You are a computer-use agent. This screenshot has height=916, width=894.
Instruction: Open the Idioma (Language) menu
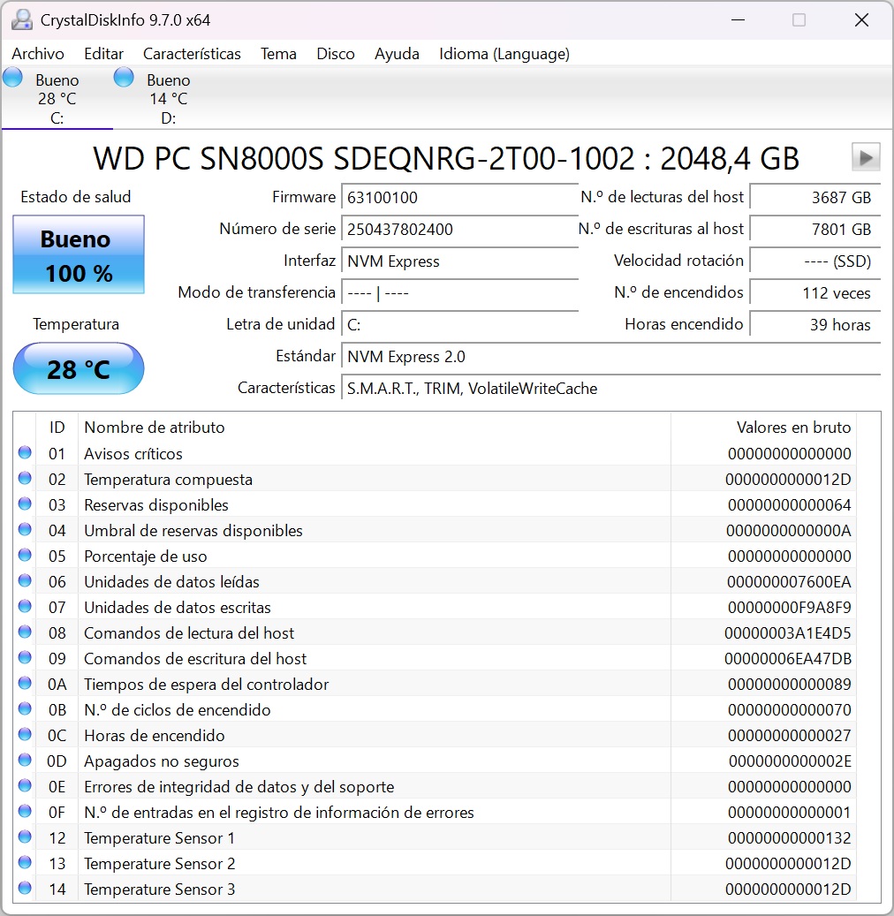pos(504,54)
